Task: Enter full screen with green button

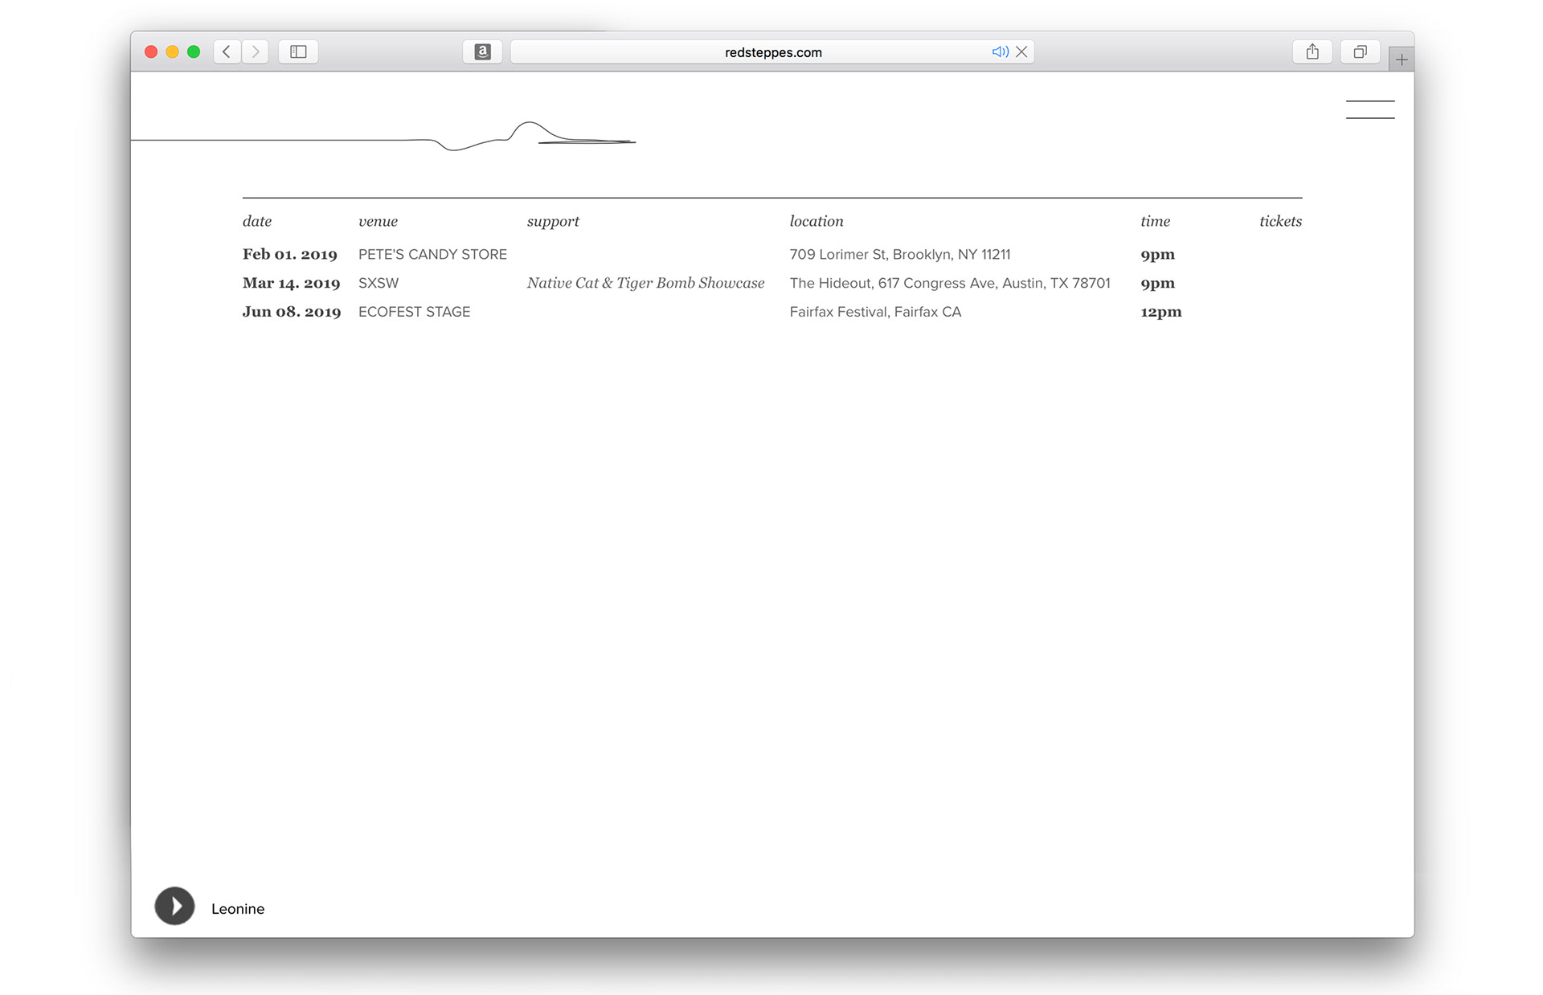Action: tap(194, 51)
